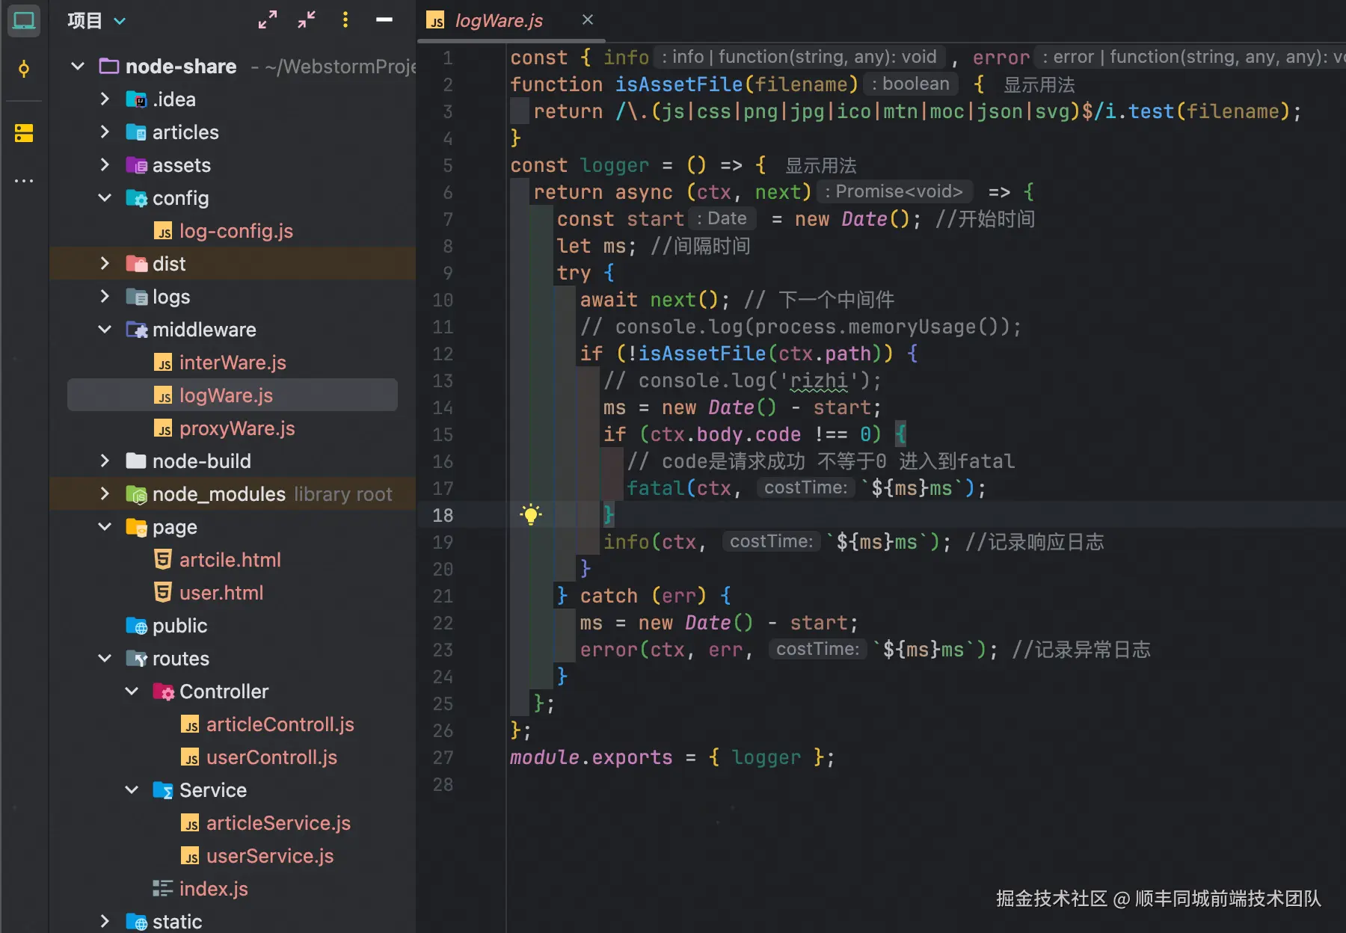
Task: Click 'module.exports' on line 27
Action: coord(591,757)
